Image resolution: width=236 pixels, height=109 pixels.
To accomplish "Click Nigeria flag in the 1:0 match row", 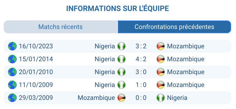I will click(121, 85).
